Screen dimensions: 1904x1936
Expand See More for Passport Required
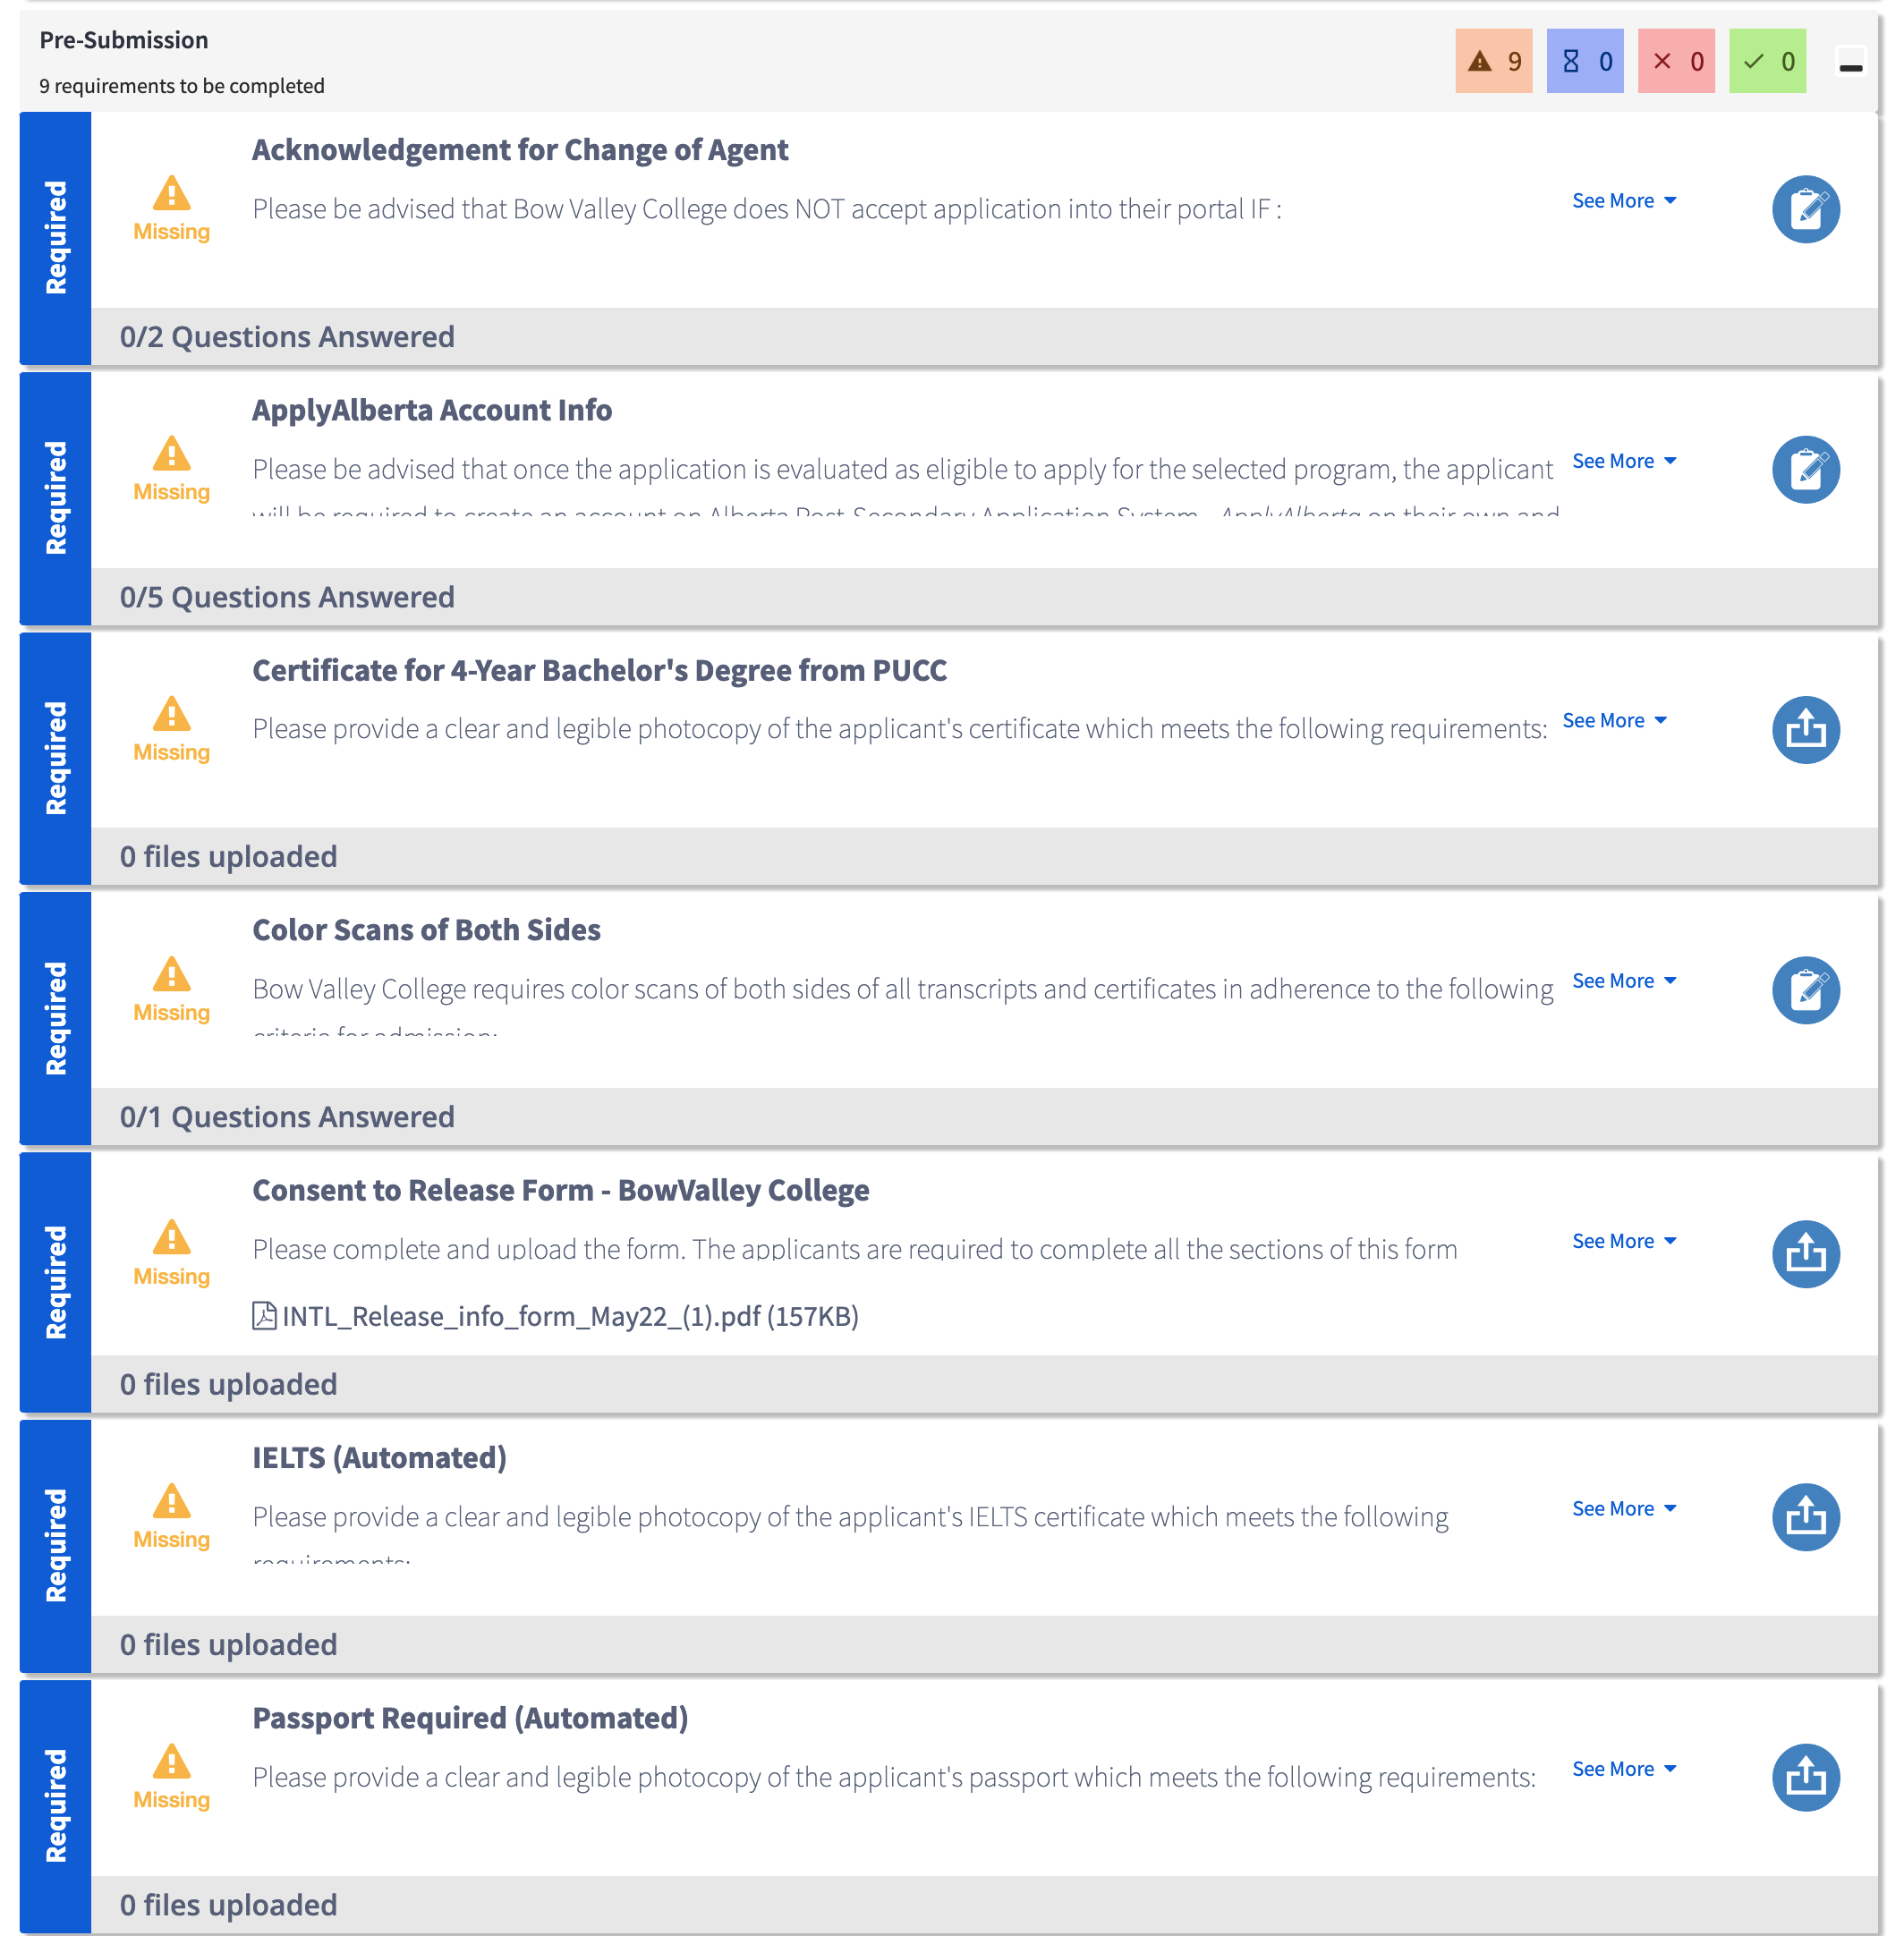[x=1623, y=1768]
